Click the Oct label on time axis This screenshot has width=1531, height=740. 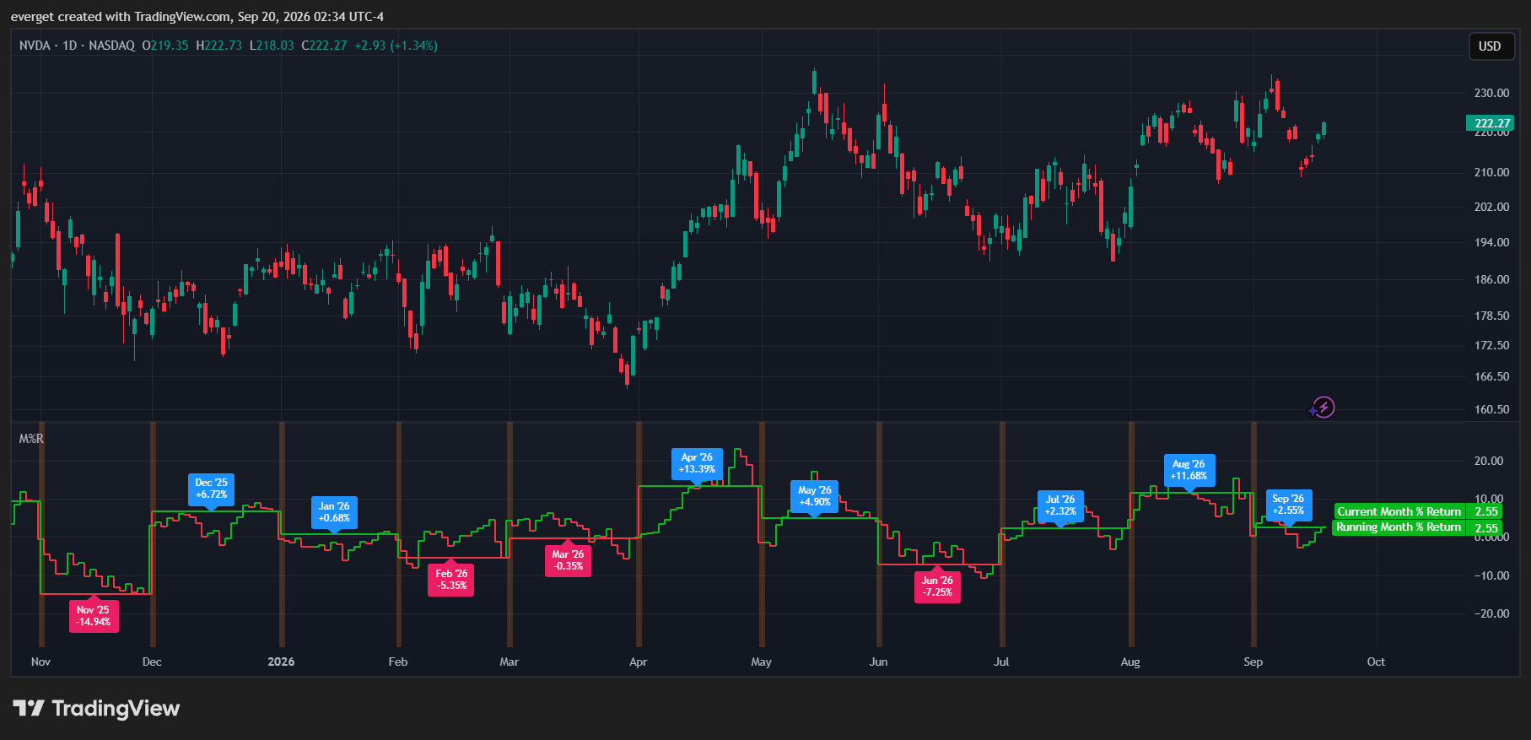tap(1376, 662)
